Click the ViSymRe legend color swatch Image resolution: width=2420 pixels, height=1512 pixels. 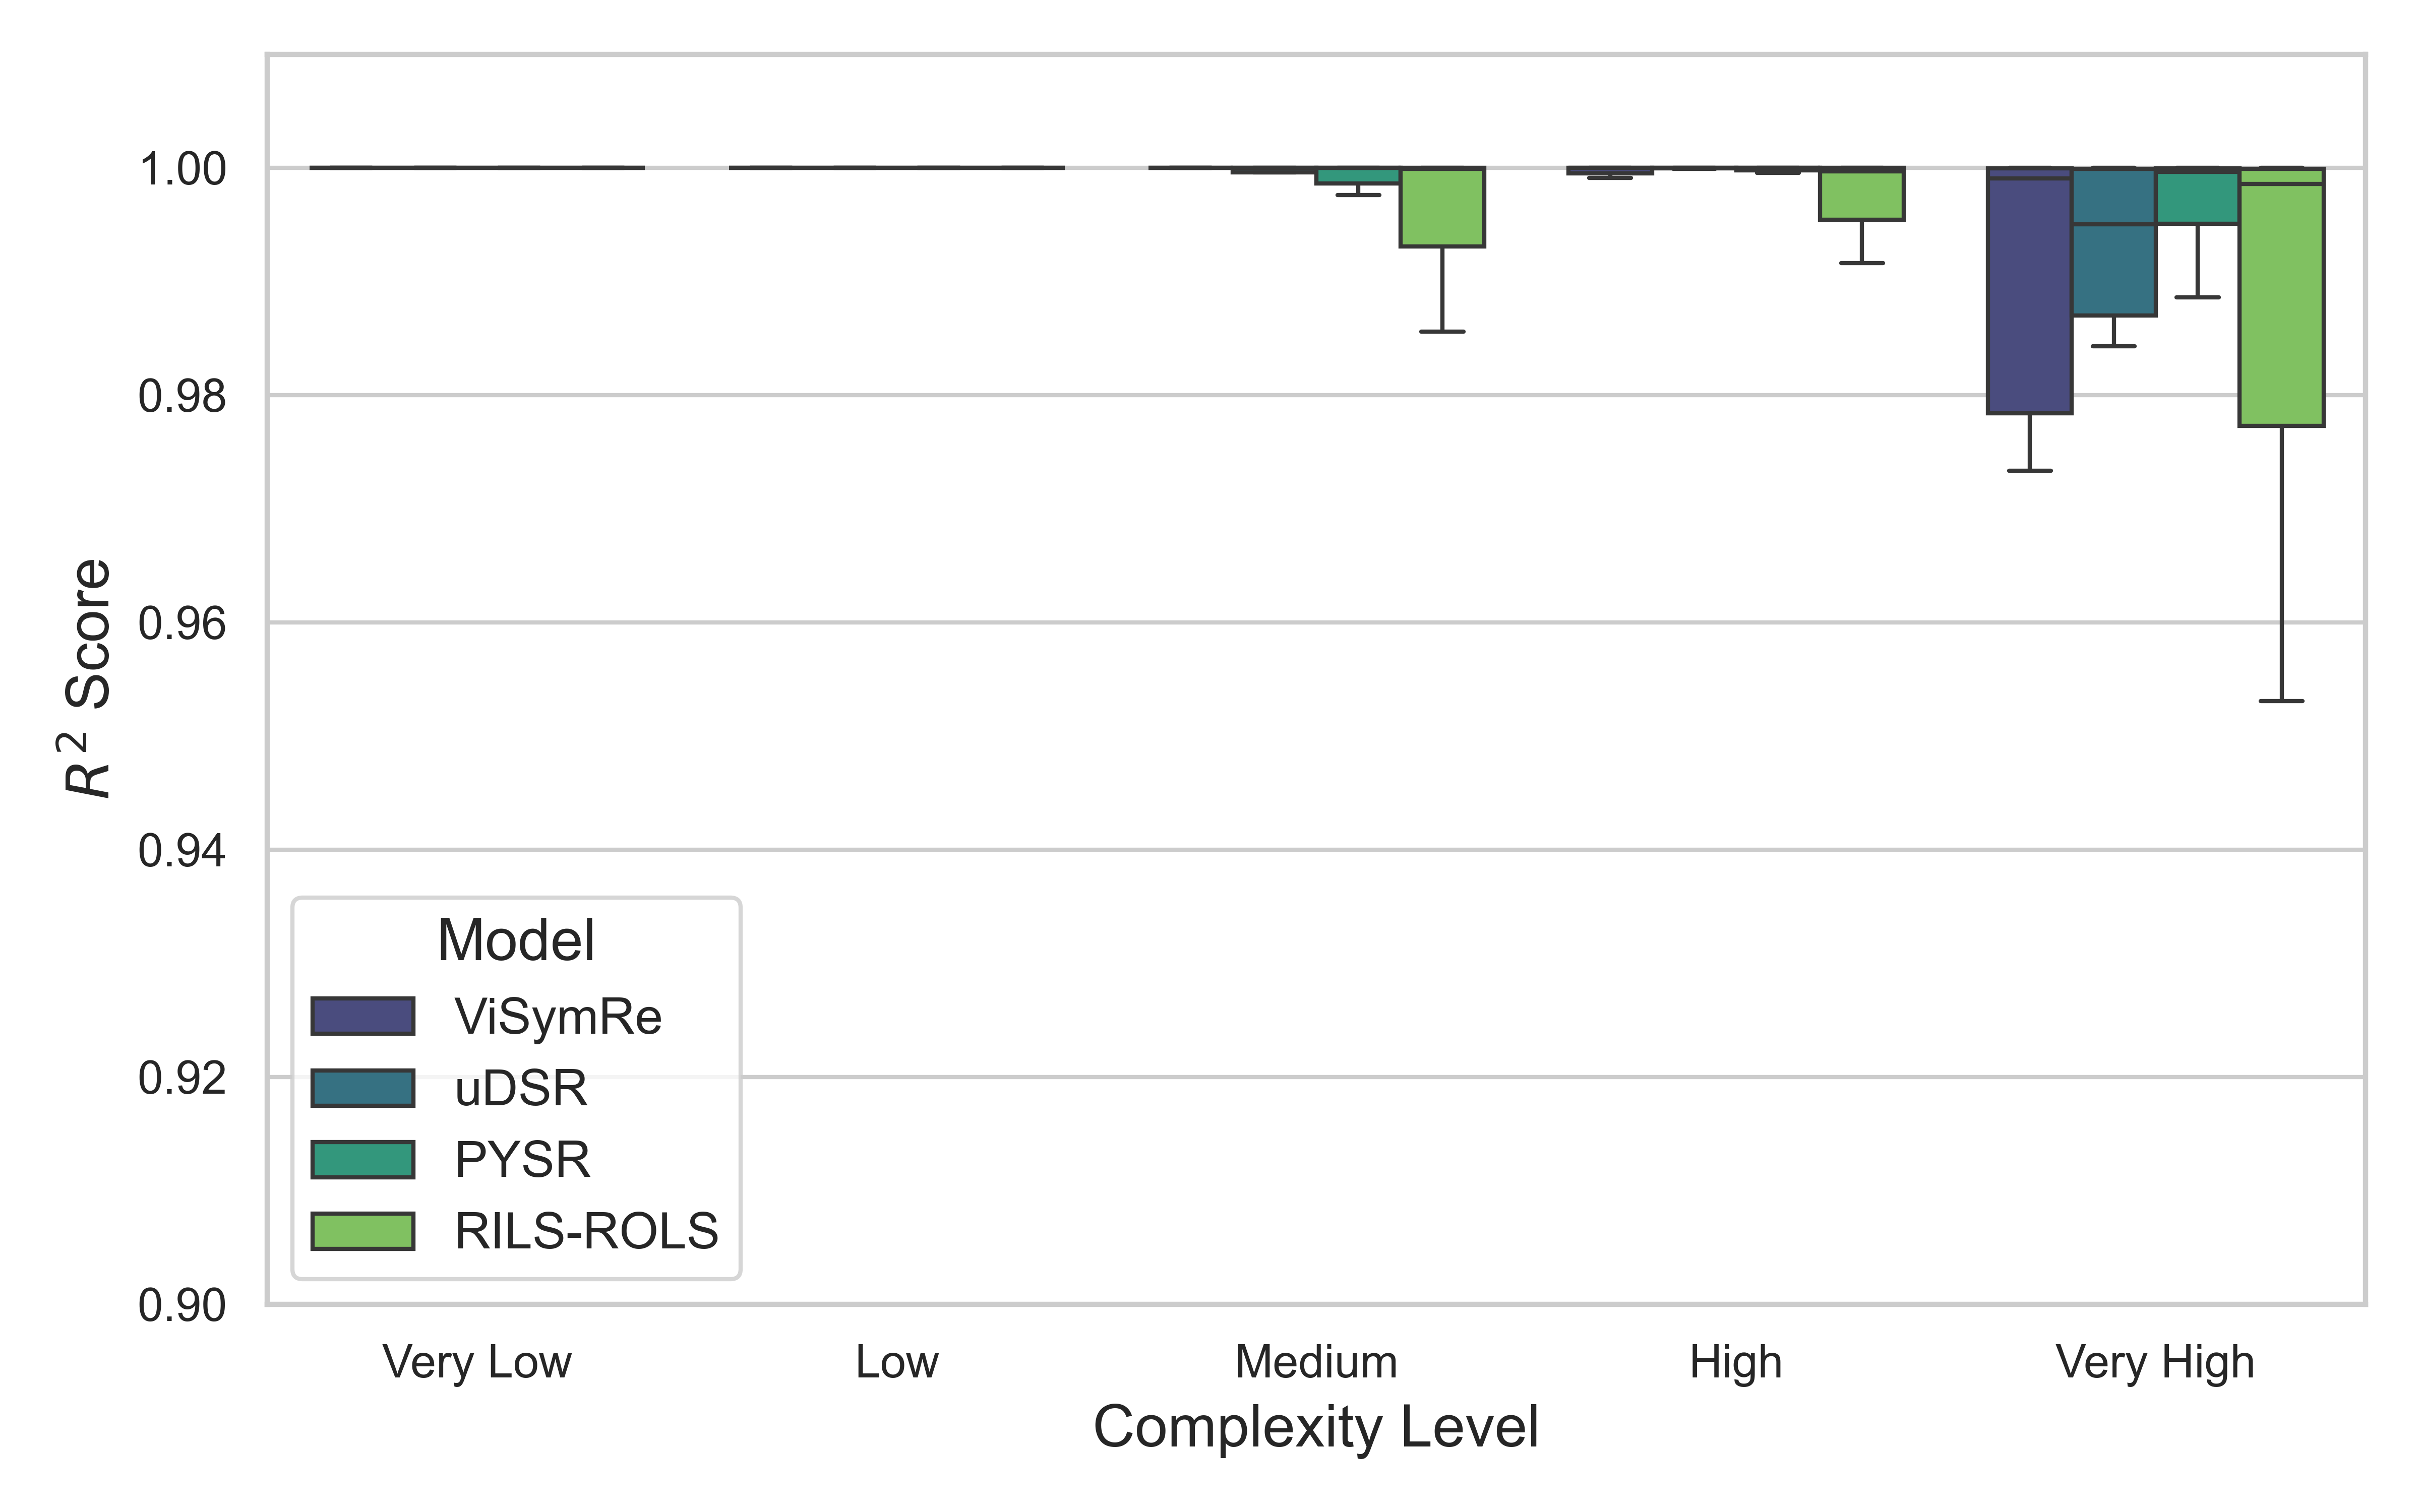coord(362,1016)
